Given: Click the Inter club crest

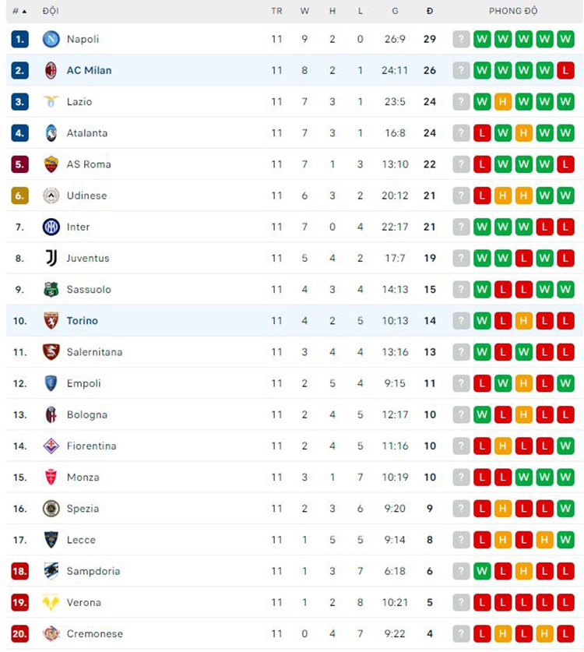Looking at the screenshot, I should tap(51, 227).
